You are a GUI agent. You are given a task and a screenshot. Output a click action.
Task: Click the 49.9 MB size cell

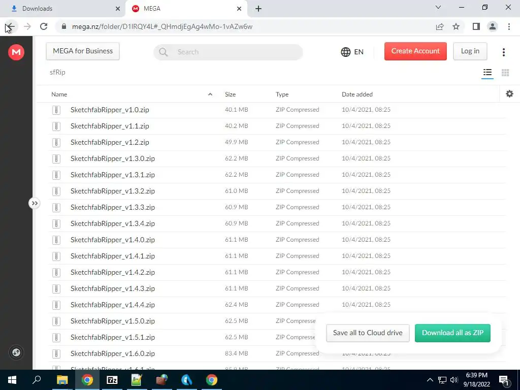click(x=237, y=142)
